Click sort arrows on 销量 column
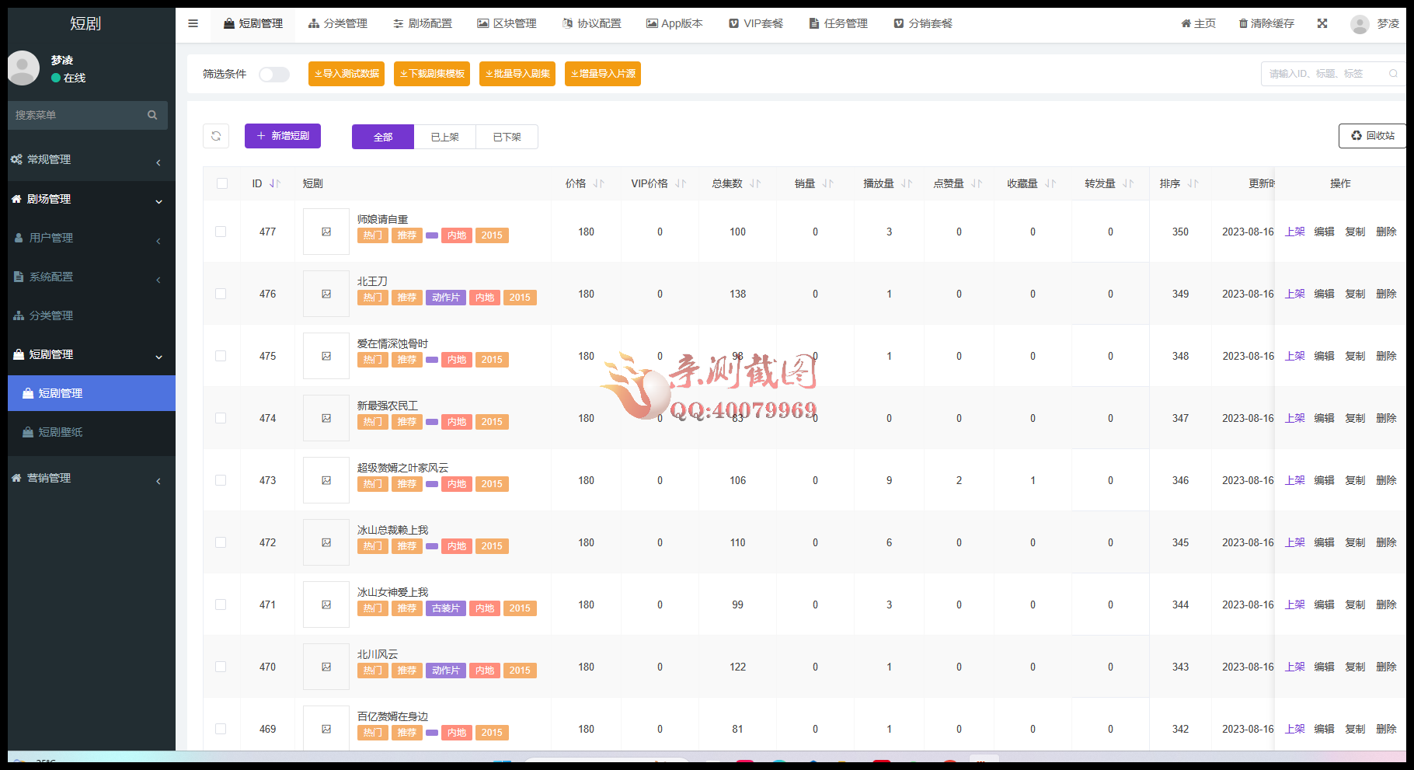1414x770 pixels. point(827,183)
